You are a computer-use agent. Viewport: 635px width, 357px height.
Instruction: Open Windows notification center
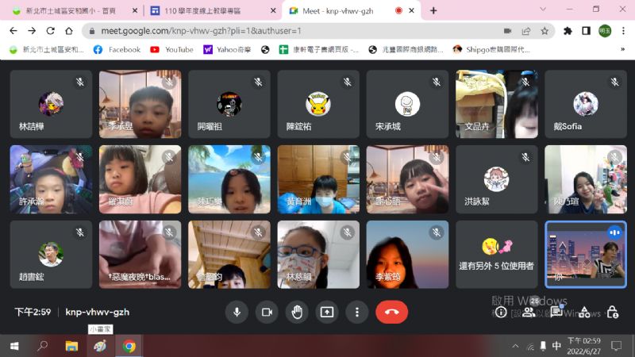616,346
